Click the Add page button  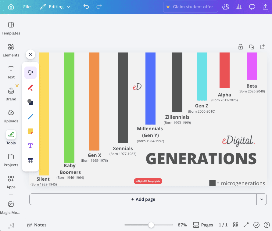coord(143,199)
